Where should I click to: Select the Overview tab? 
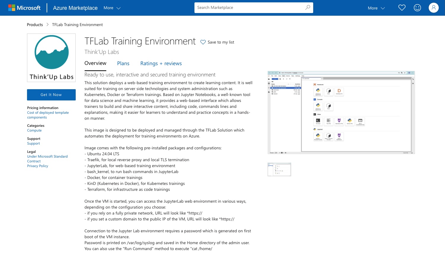[95, 63]
